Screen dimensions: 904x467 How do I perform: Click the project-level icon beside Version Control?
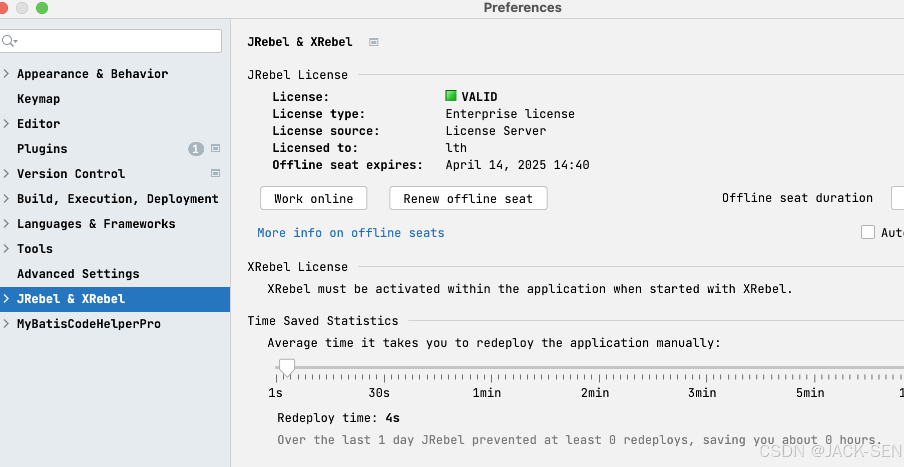[216, 173]
